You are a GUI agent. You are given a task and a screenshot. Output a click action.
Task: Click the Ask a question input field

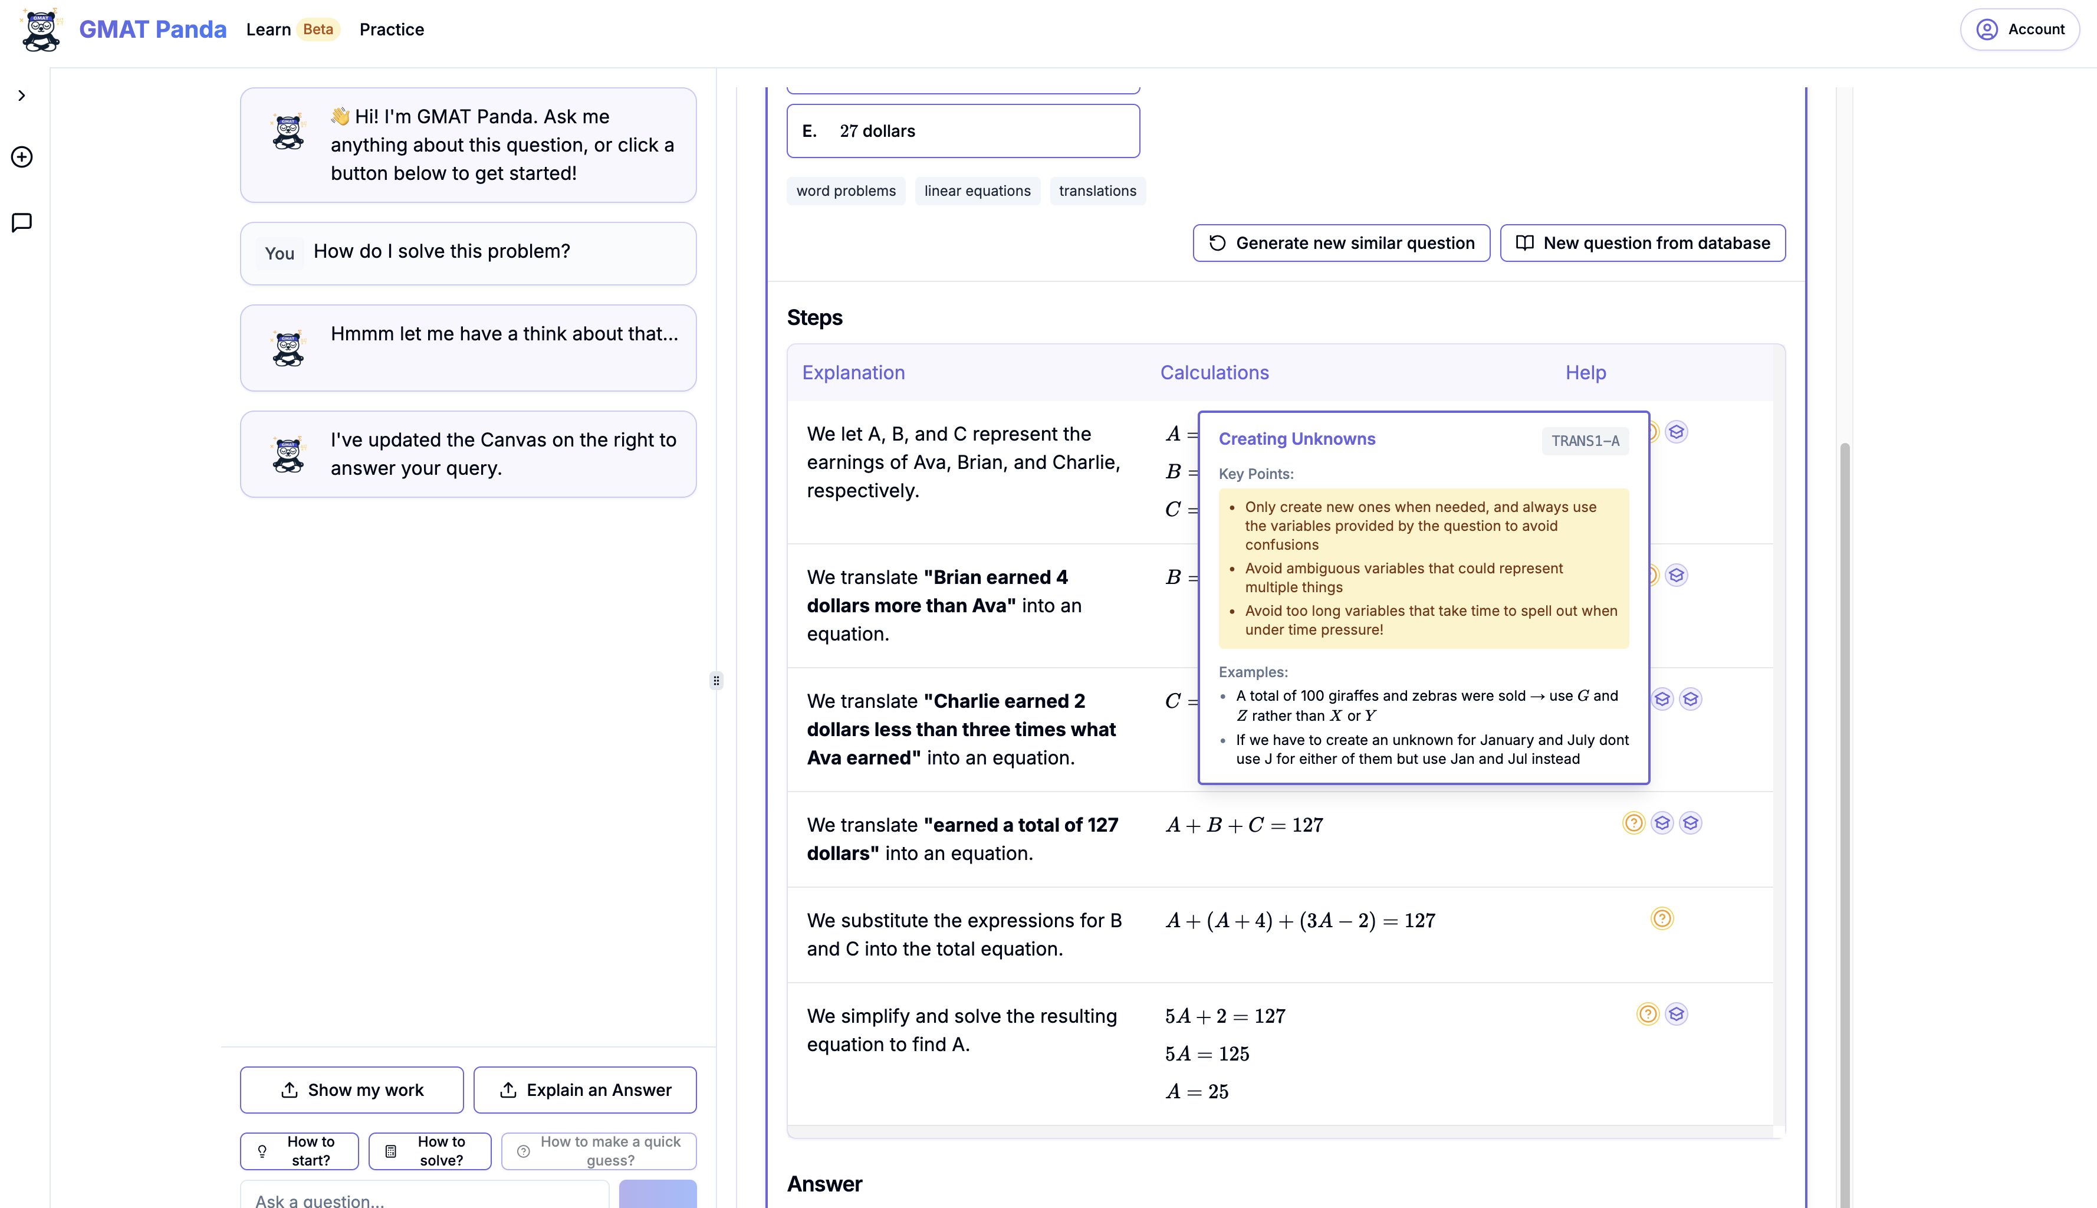[x=424, y=1197]
